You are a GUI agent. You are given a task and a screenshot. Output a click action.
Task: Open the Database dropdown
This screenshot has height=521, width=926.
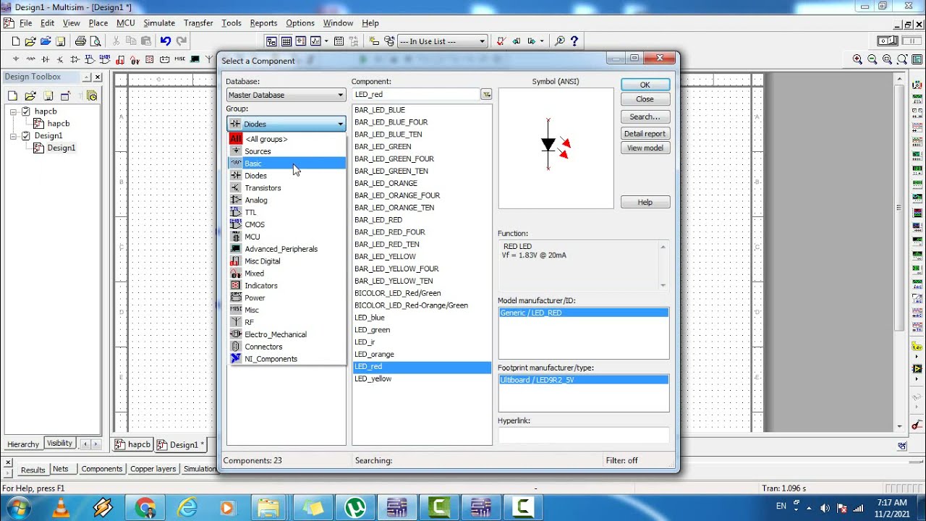[x=286, y=95]
